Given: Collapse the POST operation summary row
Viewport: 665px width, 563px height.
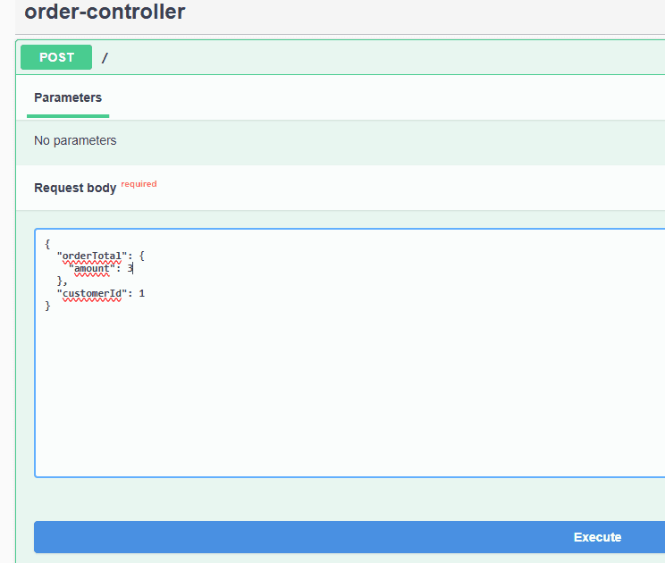Looking at the screenshot, I should click(358, 57).
